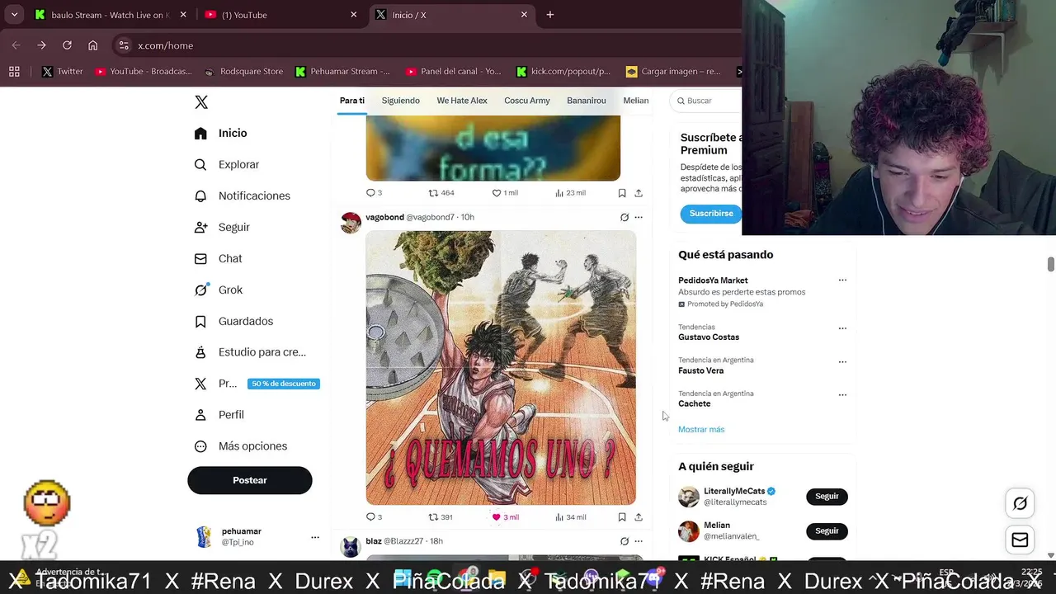Bookmark post with 23 mil views
The width and height of the screenshot is (1056, 594).
(622, 193)
